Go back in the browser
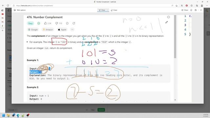The image size is (210, 118). [3, 6]
